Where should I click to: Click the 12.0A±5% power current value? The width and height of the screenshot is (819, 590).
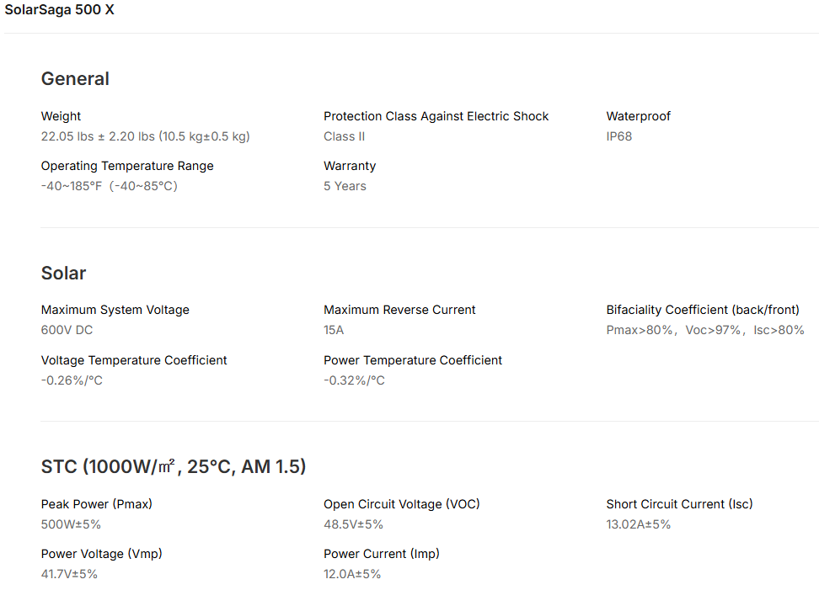[x=352, y=574]
